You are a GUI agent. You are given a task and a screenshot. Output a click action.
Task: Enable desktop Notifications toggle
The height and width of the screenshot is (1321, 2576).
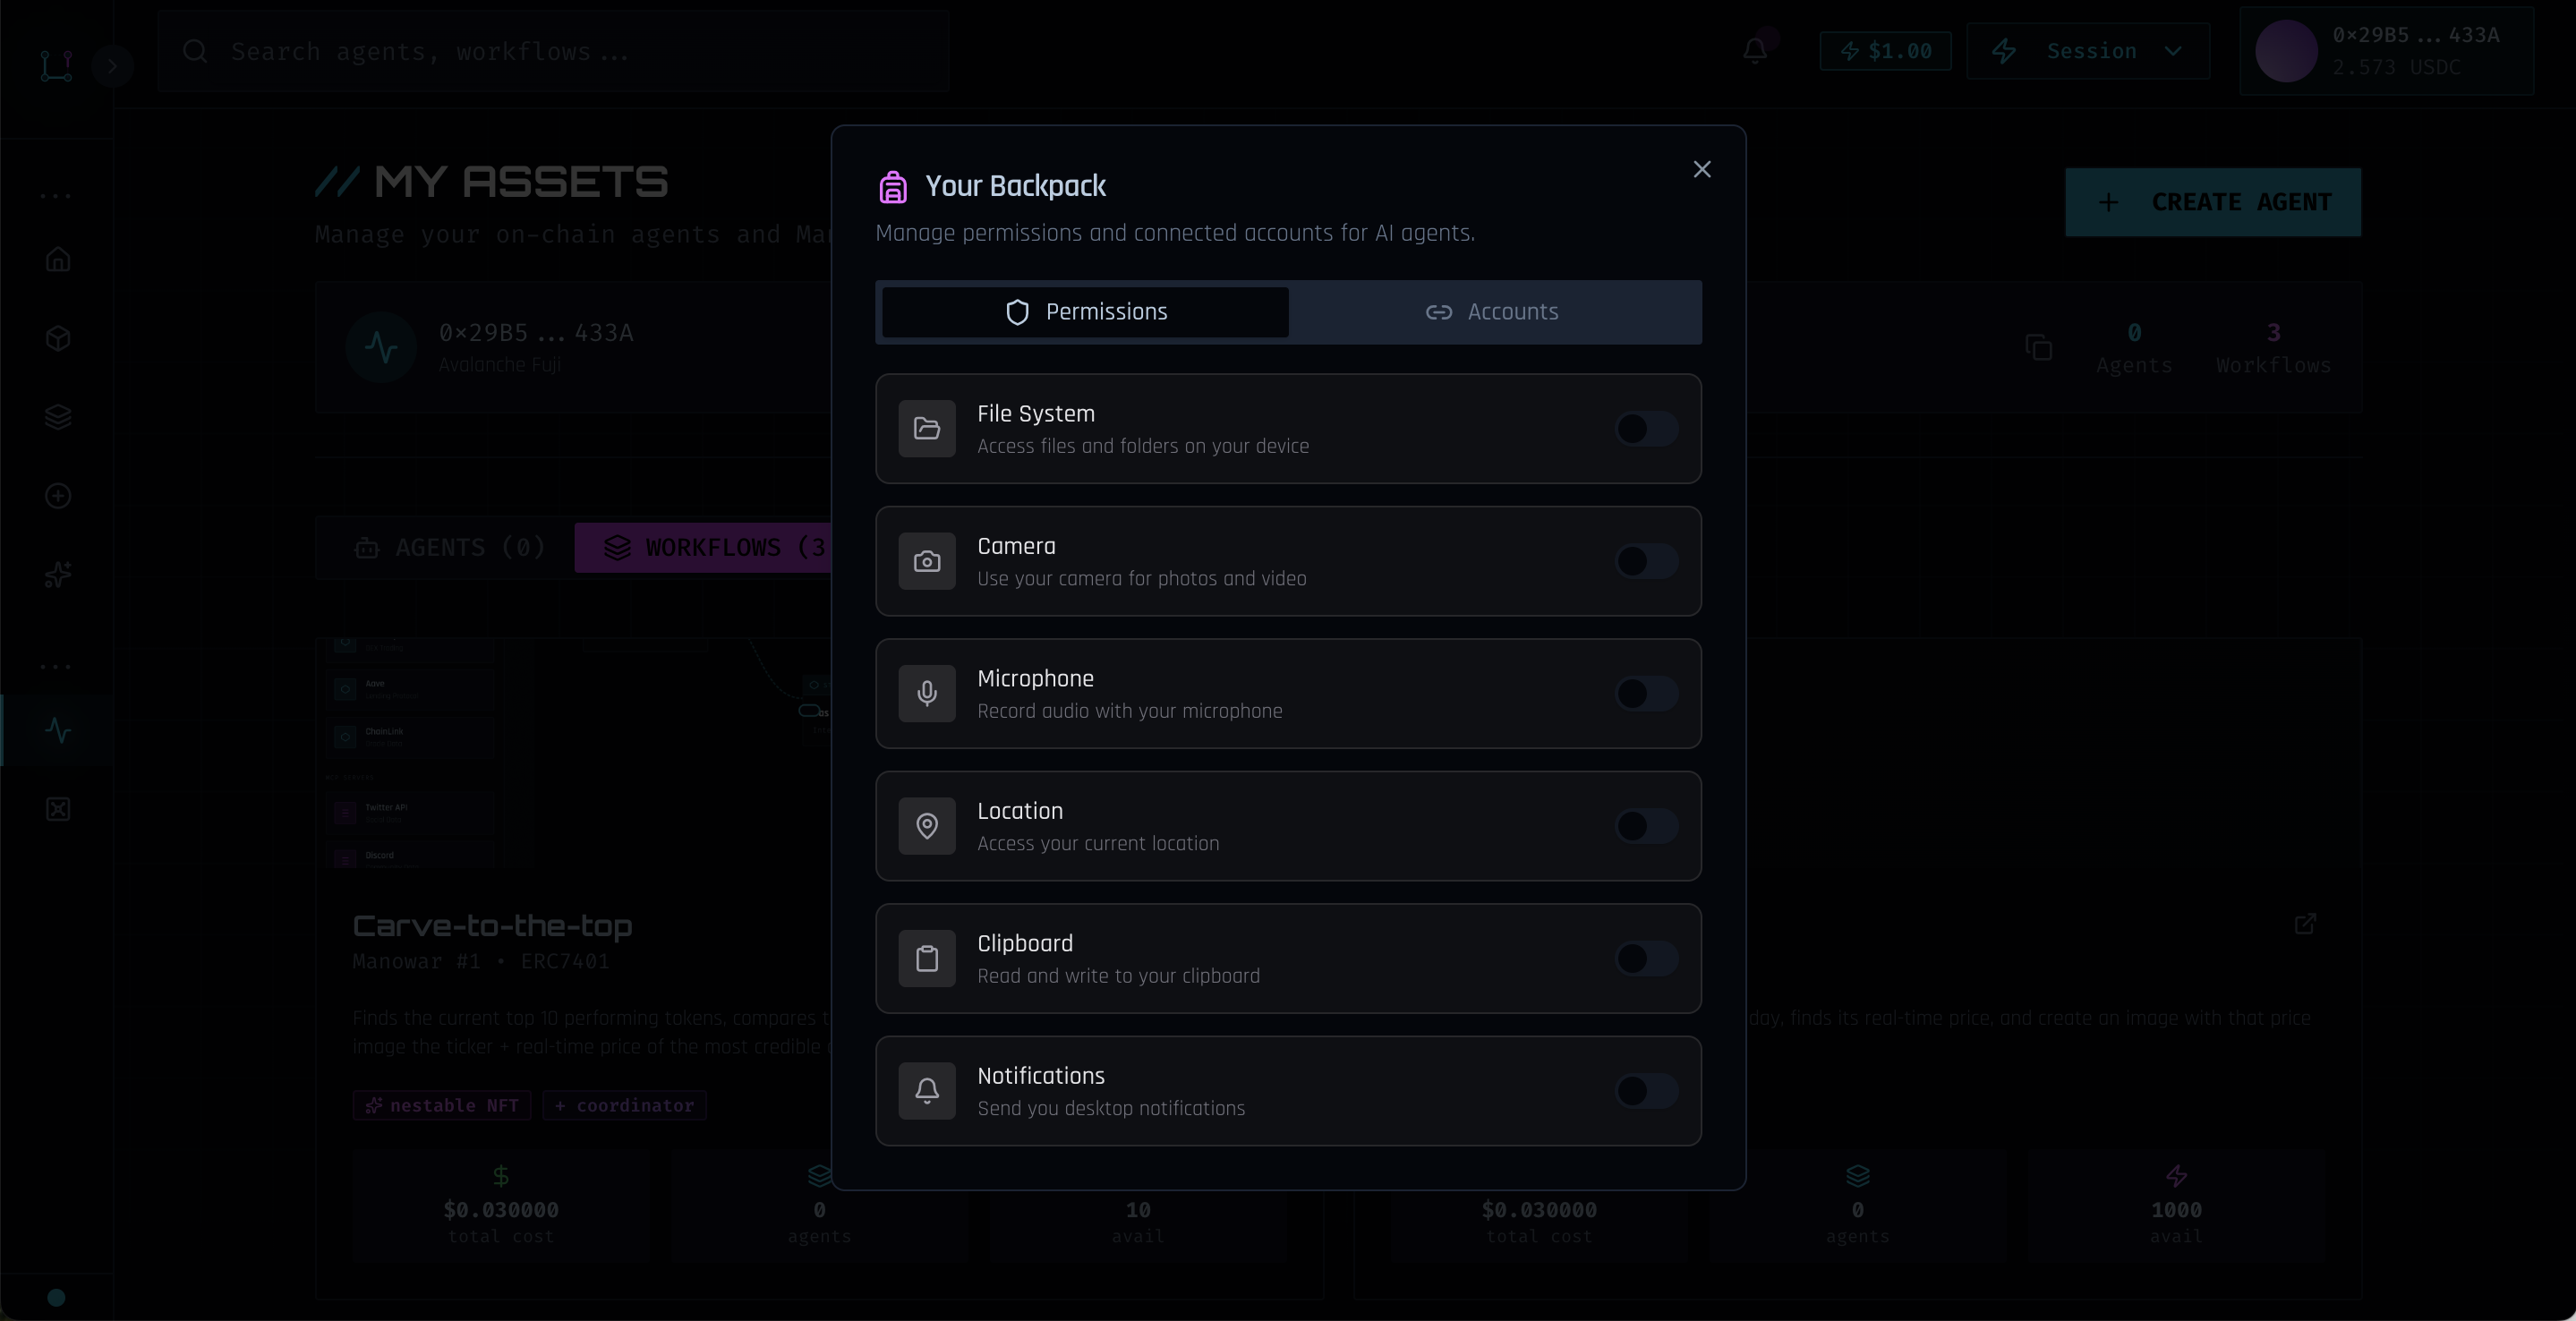(1646, 1091)
